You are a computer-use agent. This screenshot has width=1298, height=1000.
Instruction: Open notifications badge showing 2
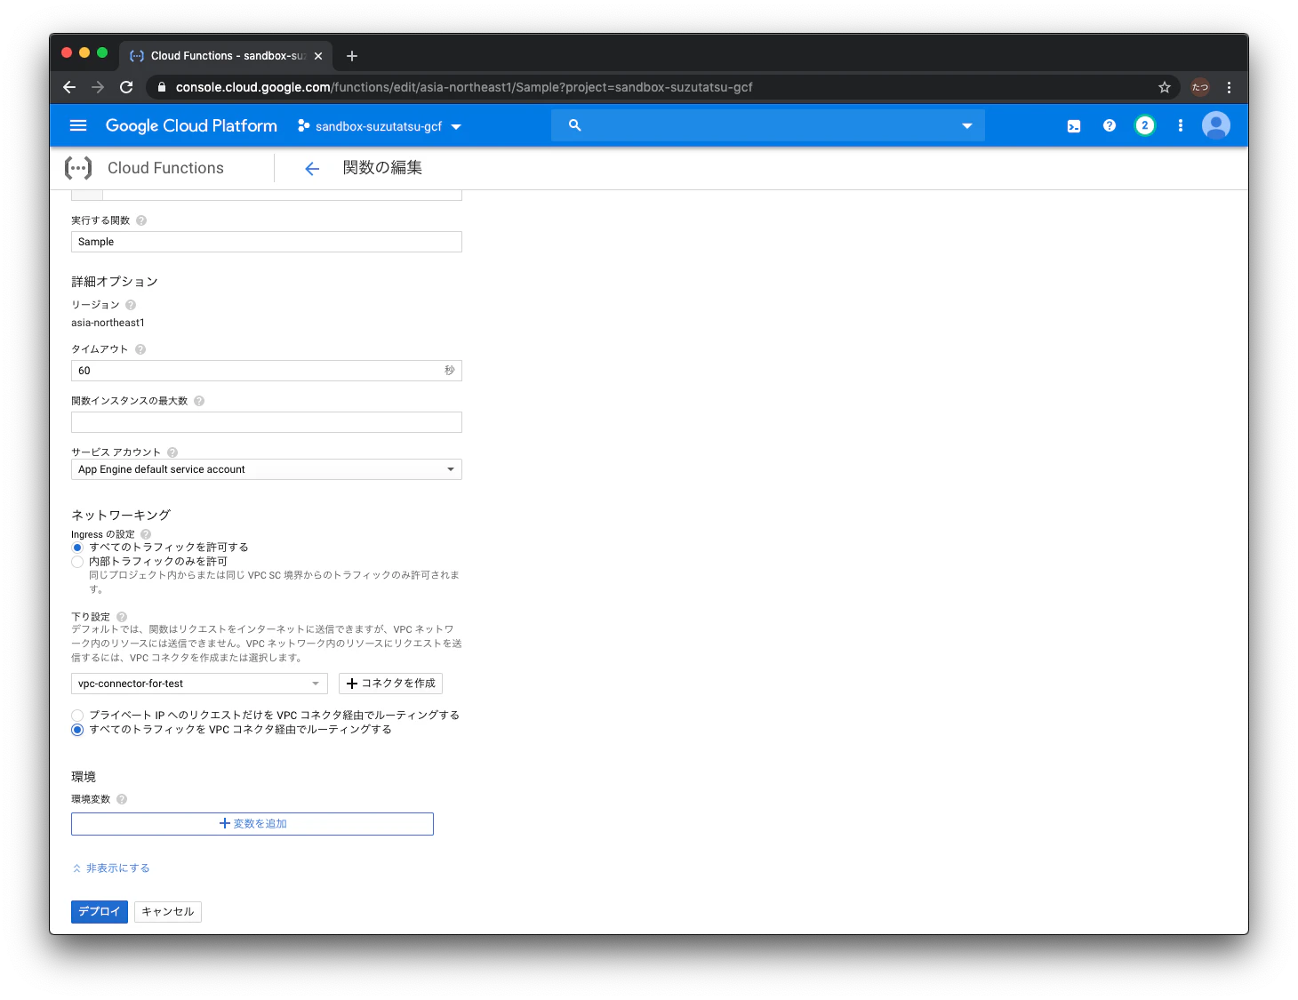coord(1145,125)
